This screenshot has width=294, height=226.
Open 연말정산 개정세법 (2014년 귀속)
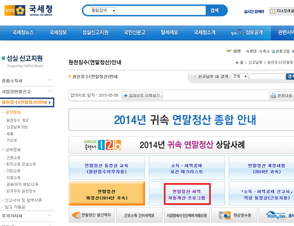261,168
